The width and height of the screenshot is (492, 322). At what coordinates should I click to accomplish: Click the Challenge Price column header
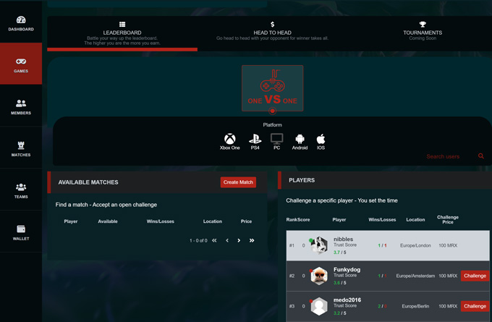(x=448, y=220)
